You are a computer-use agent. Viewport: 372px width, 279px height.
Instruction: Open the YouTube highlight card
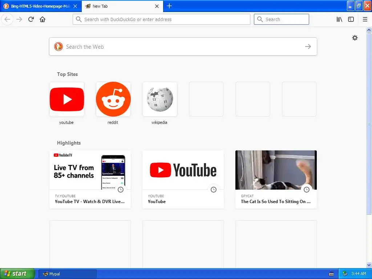tap(183, 179)
